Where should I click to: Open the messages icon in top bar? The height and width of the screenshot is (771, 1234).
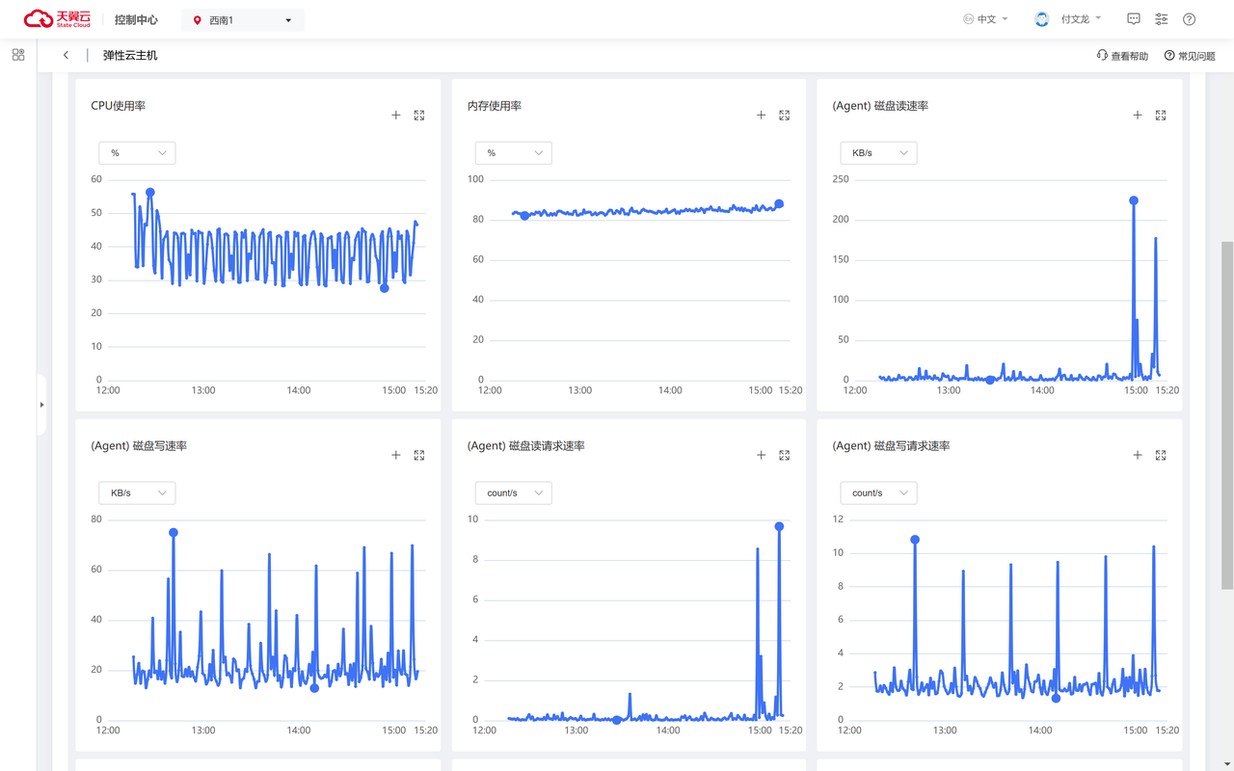1134,19
